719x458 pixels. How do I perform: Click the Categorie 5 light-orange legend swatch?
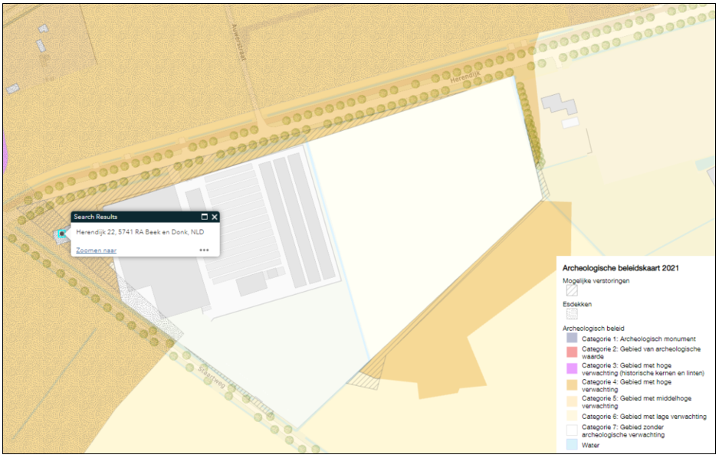tap(572, 401)
